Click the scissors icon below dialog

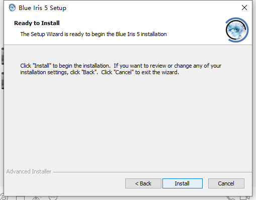37,198
